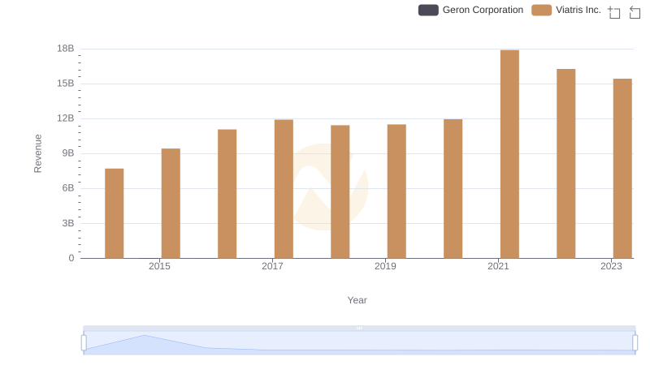
Task: Click the 2018 Viatris revenue bar
Action: (x=340, y=191)
